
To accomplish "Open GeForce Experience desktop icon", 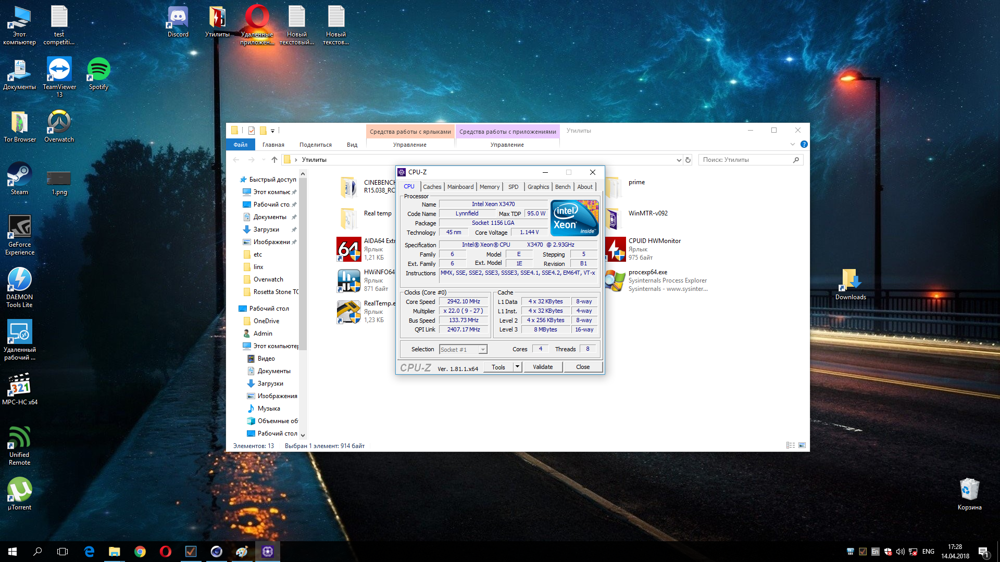I will pos(20,235).
